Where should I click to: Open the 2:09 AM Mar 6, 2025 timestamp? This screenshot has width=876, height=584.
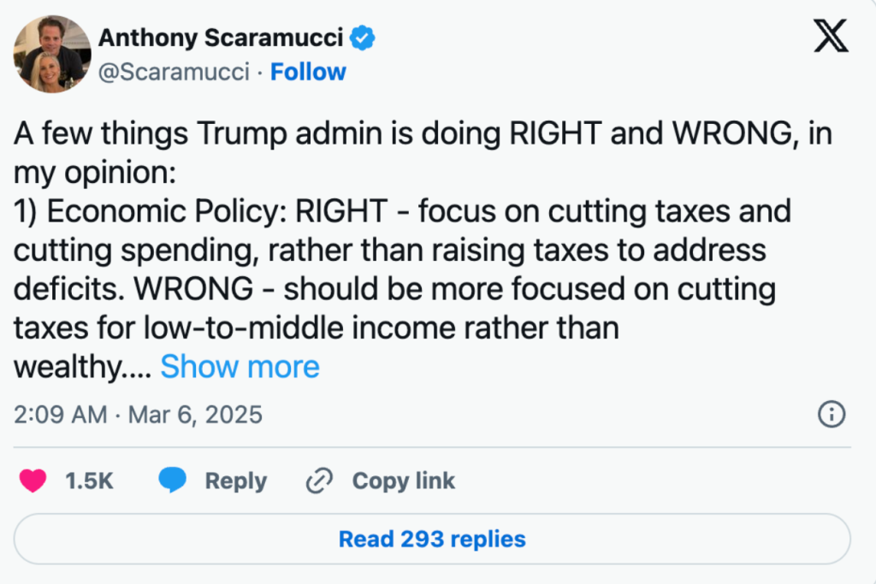pos(139,415)
